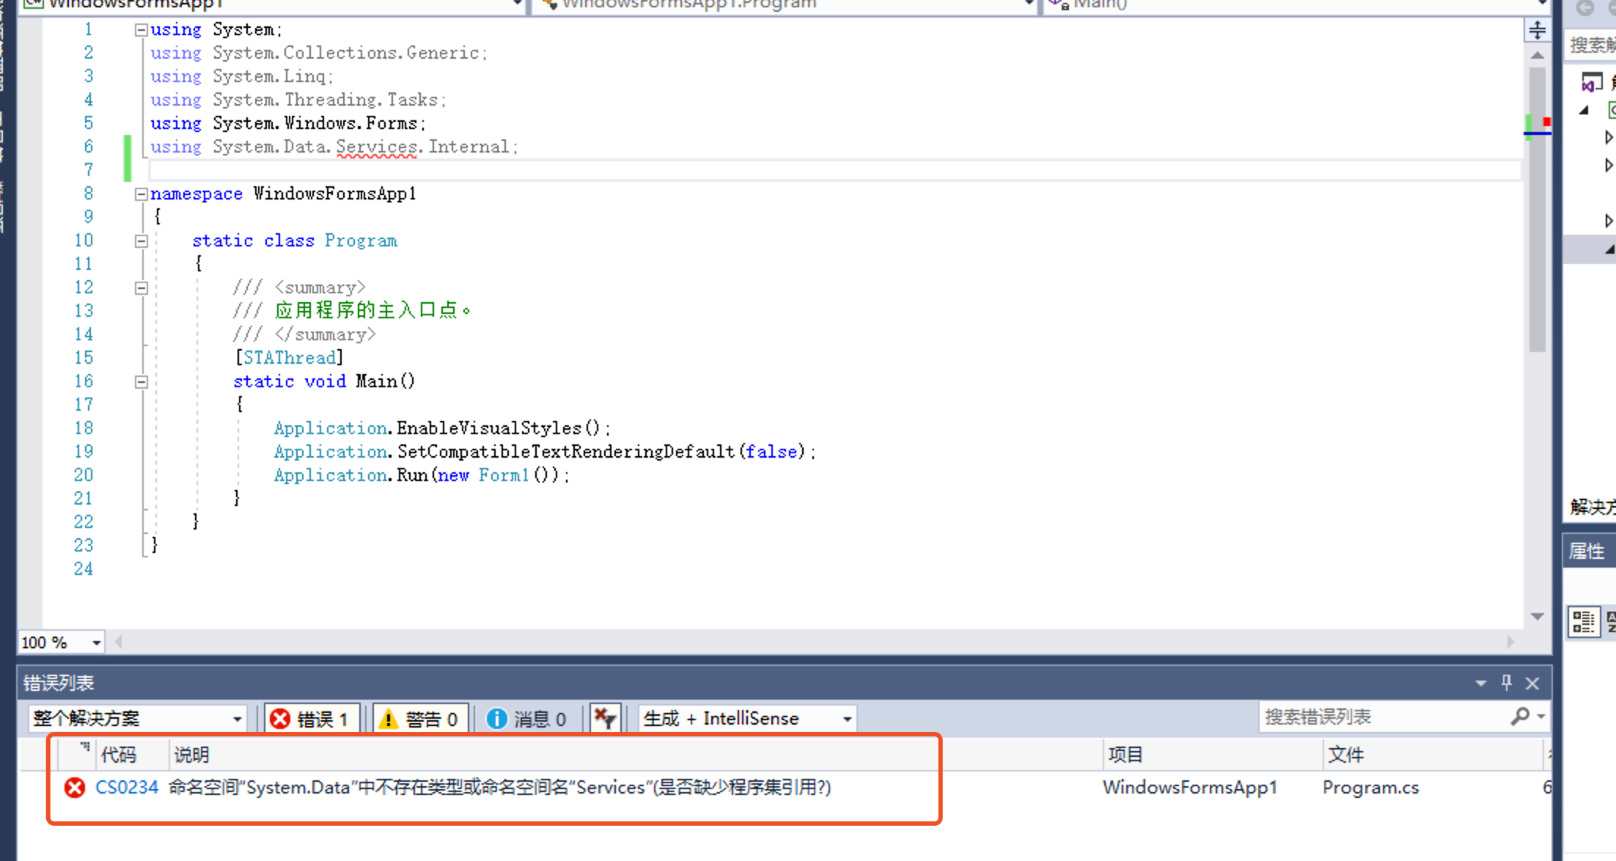
Task: Click the right arrow of the editor horizontal scrollbar
Action: (x=1510, y=642)
